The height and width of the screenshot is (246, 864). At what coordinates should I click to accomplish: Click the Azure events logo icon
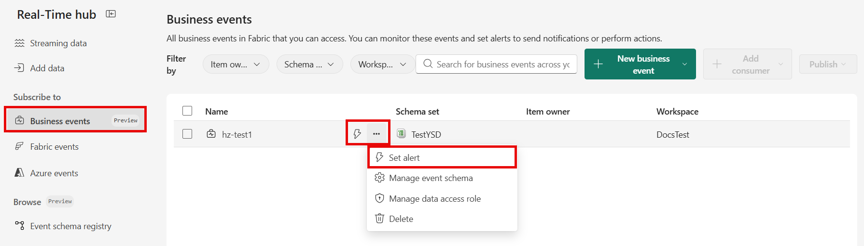[19, 172]
